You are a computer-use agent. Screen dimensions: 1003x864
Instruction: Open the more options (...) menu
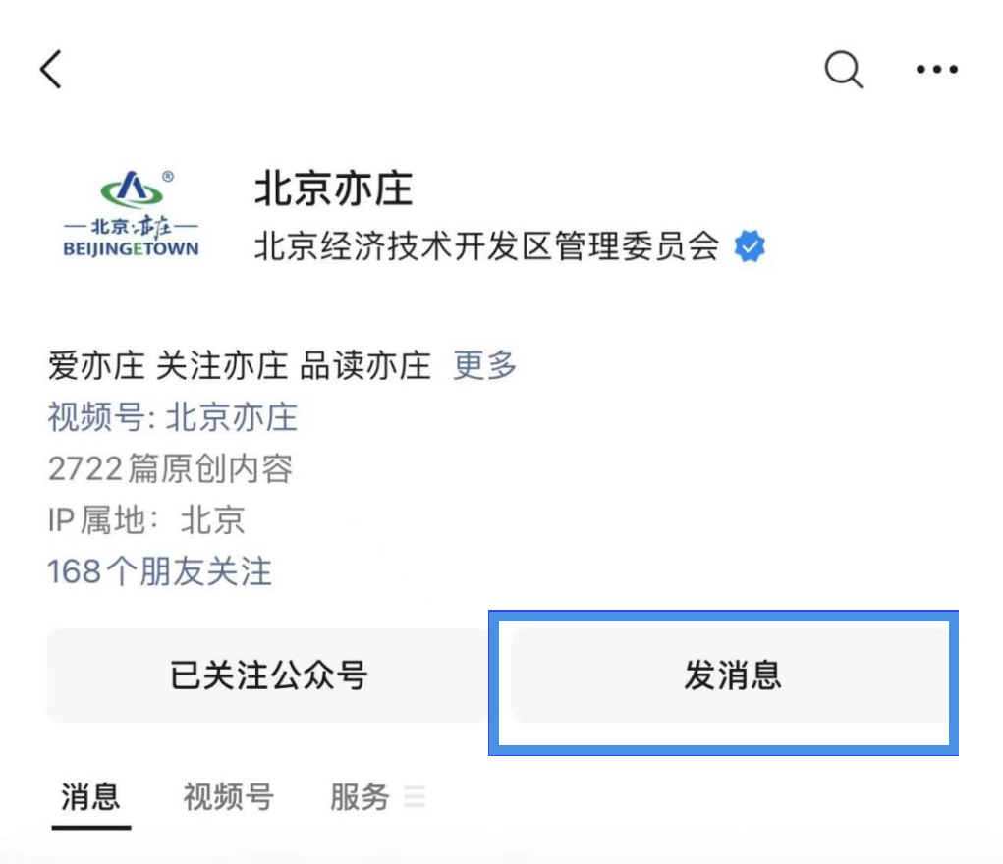pyautogui.click(x=935, y=69)
